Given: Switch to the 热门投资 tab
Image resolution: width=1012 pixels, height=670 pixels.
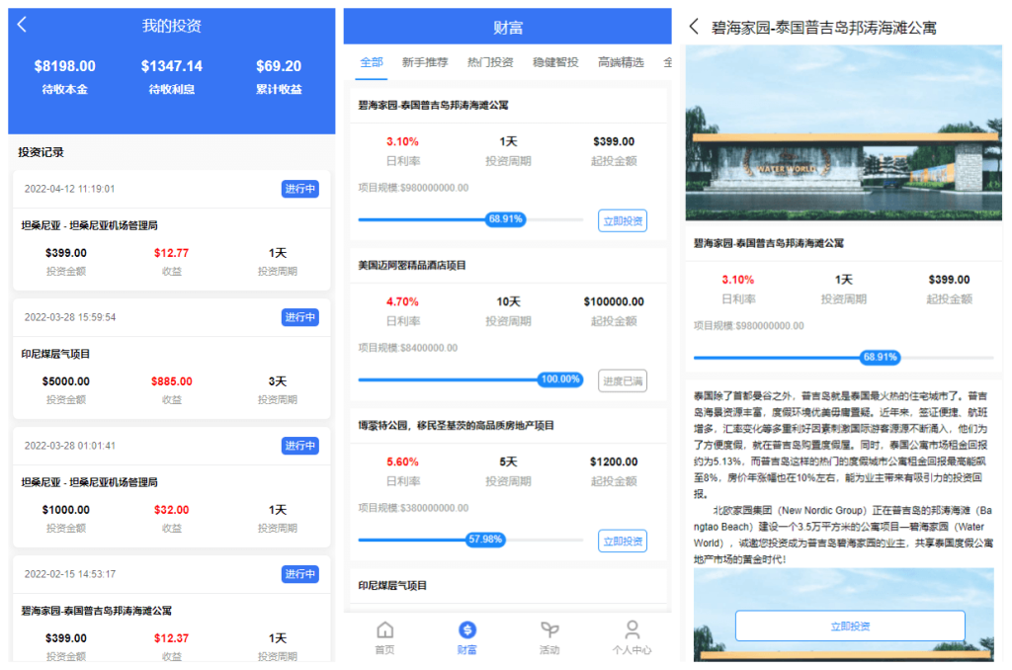Looking at the screenshot, I should pyautogui.click(x=490, y=62).
